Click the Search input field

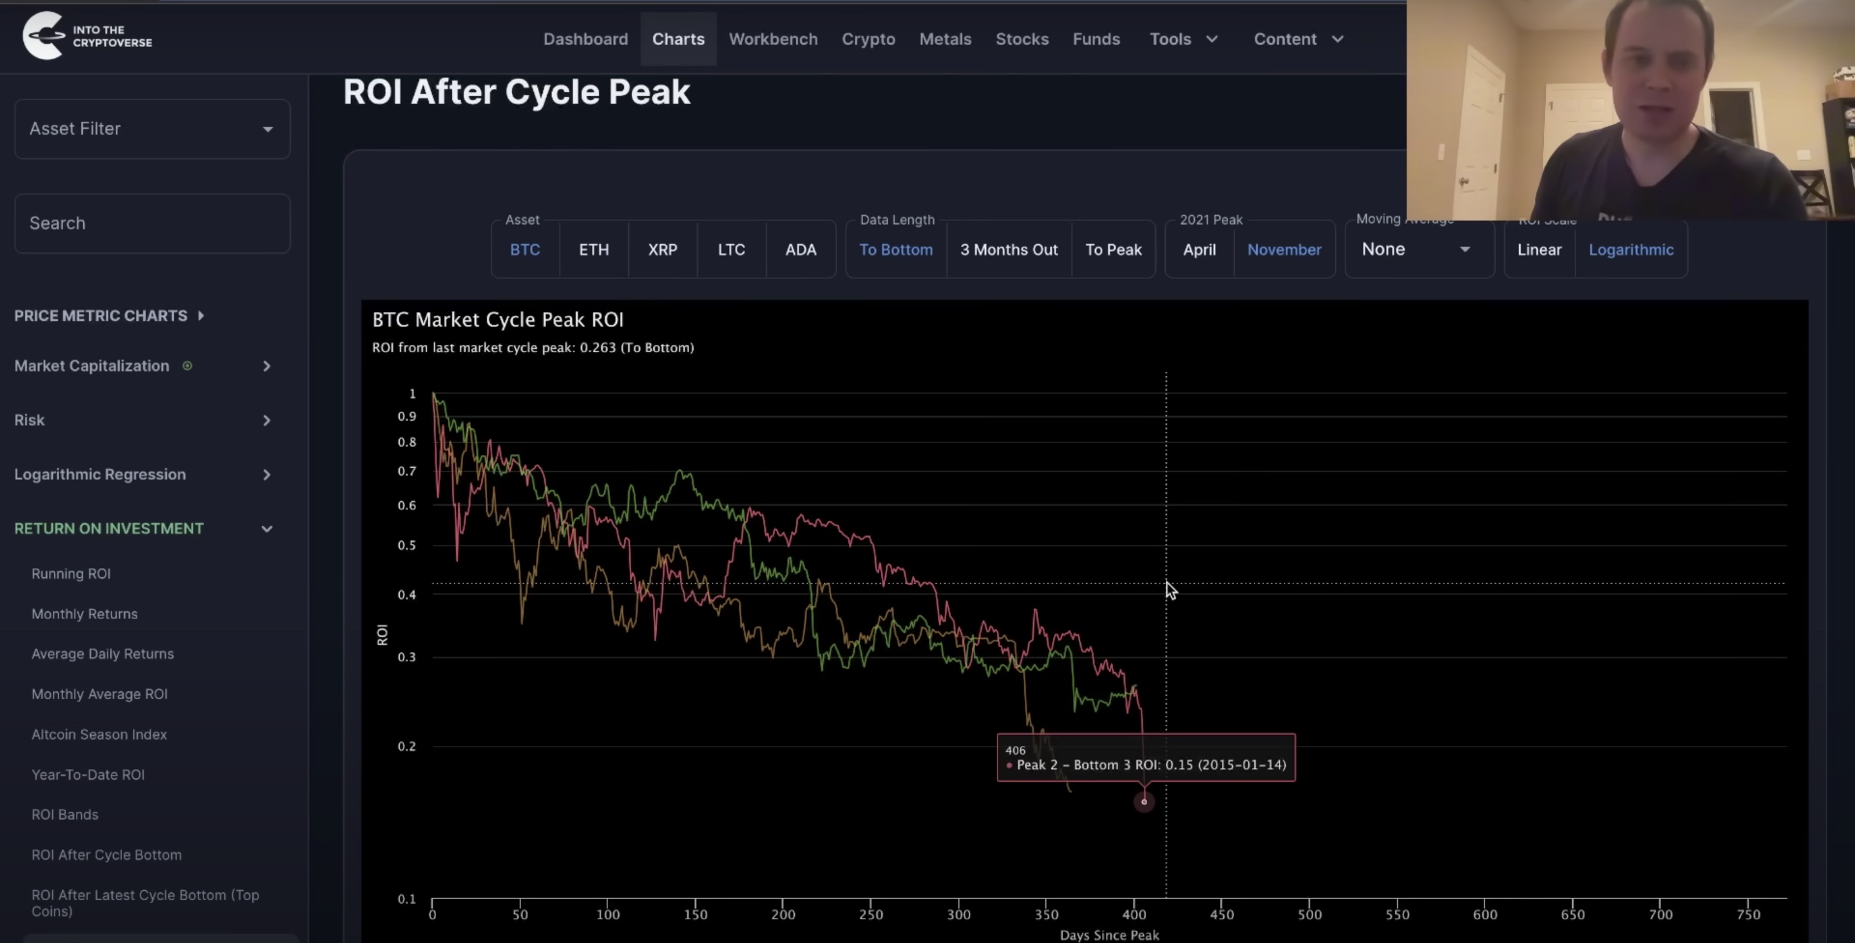(x=152, y=224)
